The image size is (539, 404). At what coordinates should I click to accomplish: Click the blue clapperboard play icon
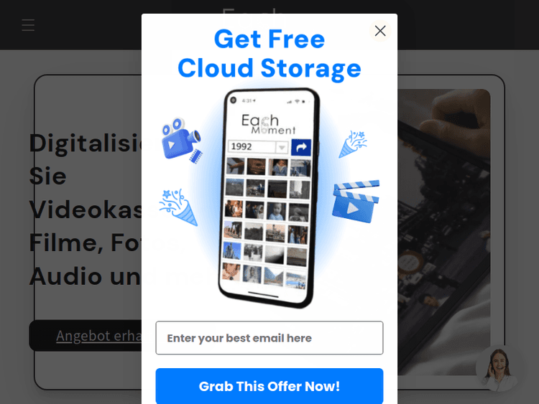coord(356,201)
